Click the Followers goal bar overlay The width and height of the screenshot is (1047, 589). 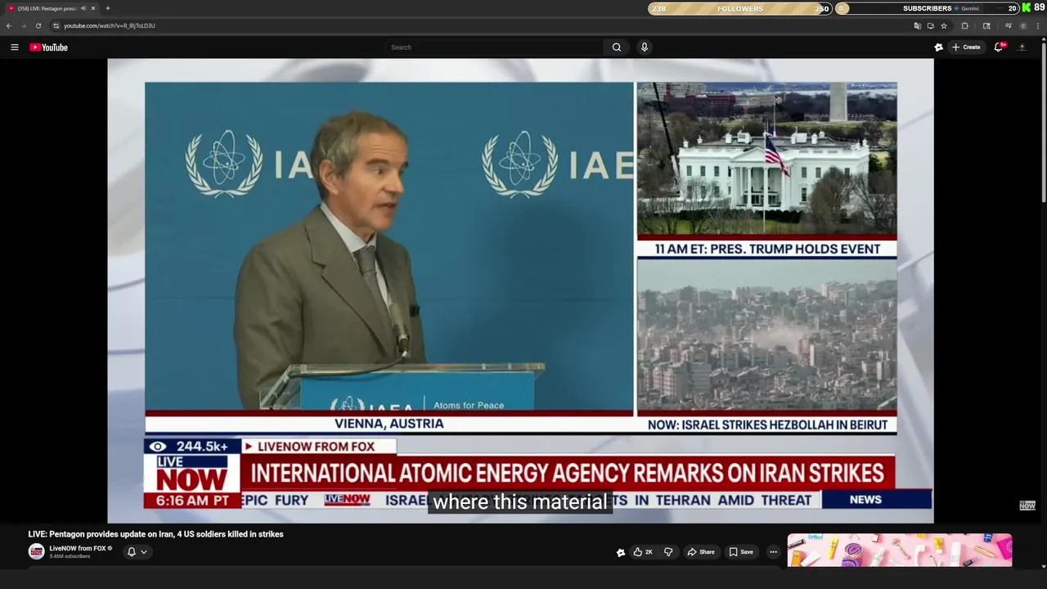pos(739,8)
